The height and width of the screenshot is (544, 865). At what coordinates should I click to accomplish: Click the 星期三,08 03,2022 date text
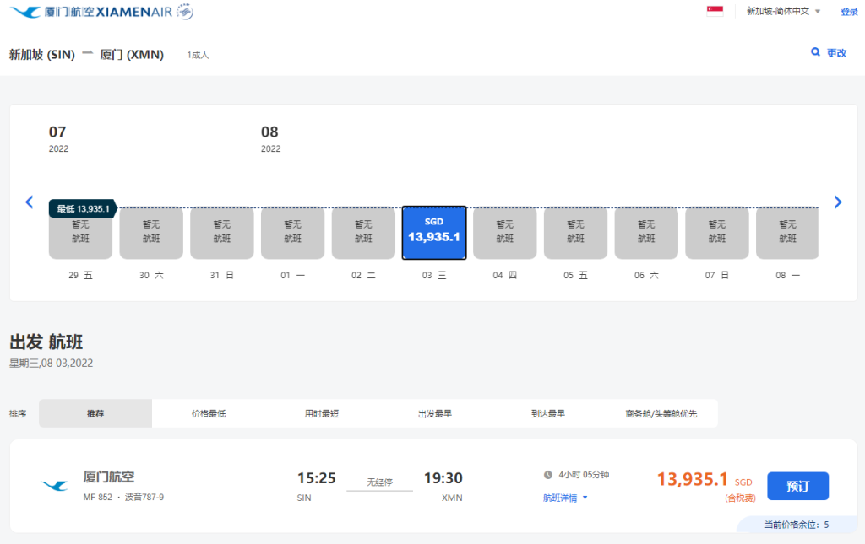click(x=51, y=364)
